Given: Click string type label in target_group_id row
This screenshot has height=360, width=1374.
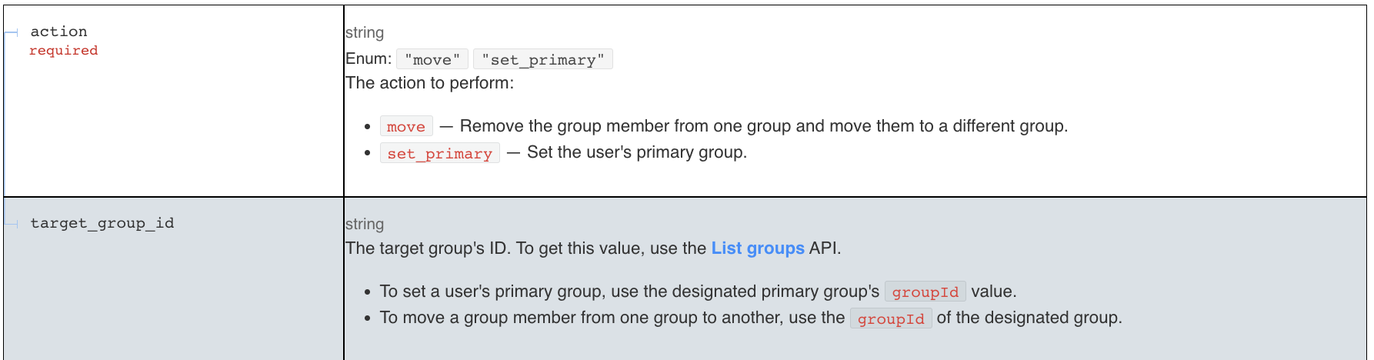Looking at the screenshot, I should [365, 224].
